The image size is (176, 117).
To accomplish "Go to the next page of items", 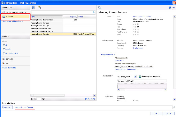I will click(91, 99).
